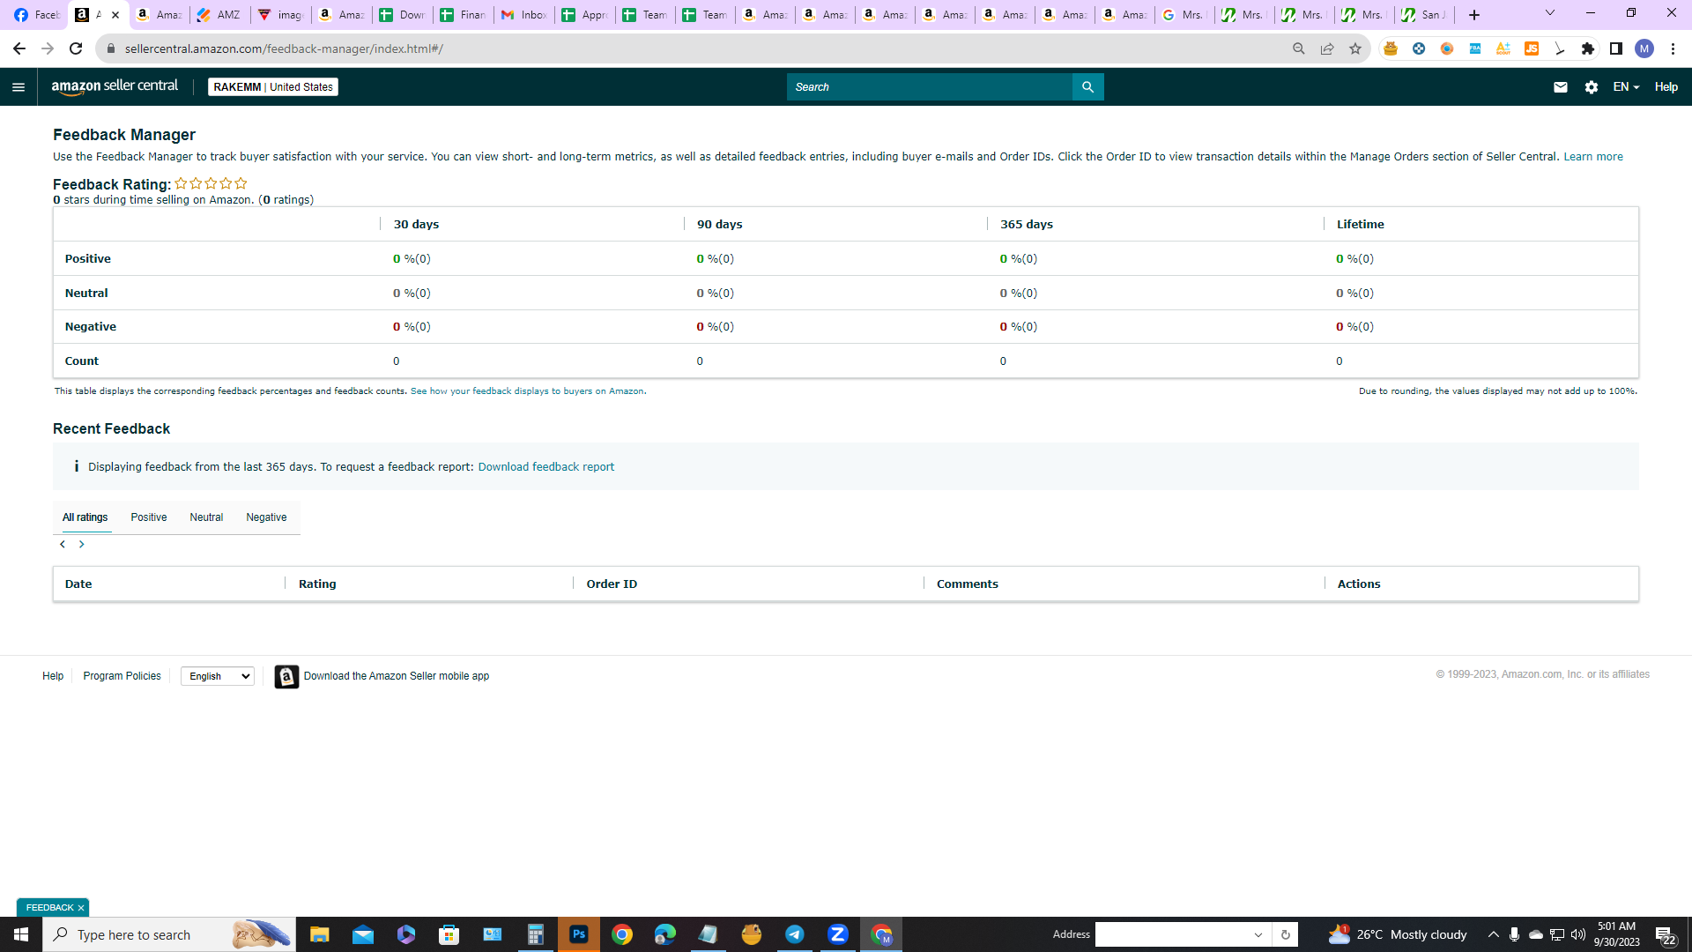Open the taskbar Address dropdown arrow
This screenshot has height=952, width=1692.
1258,934
